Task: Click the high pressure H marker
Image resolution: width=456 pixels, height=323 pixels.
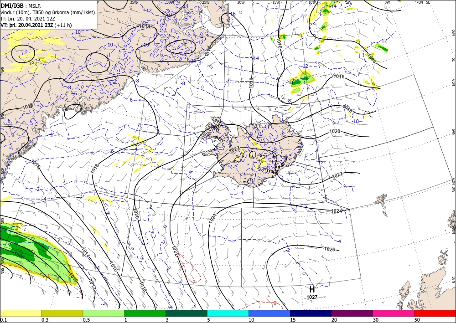Action: click(x=312, y=289)
